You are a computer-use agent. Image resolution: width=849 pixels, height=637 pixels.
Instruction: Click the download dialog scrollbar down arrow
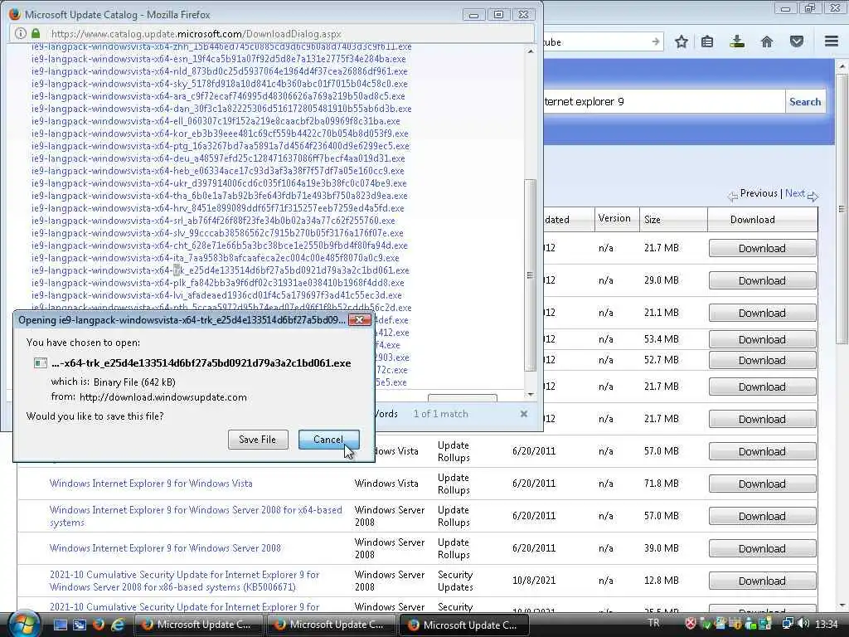tap(531, 394)
